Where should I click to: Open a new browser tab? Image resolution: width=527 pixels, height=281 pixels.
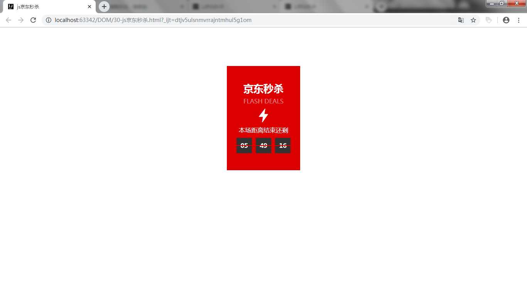click(104, 7)
